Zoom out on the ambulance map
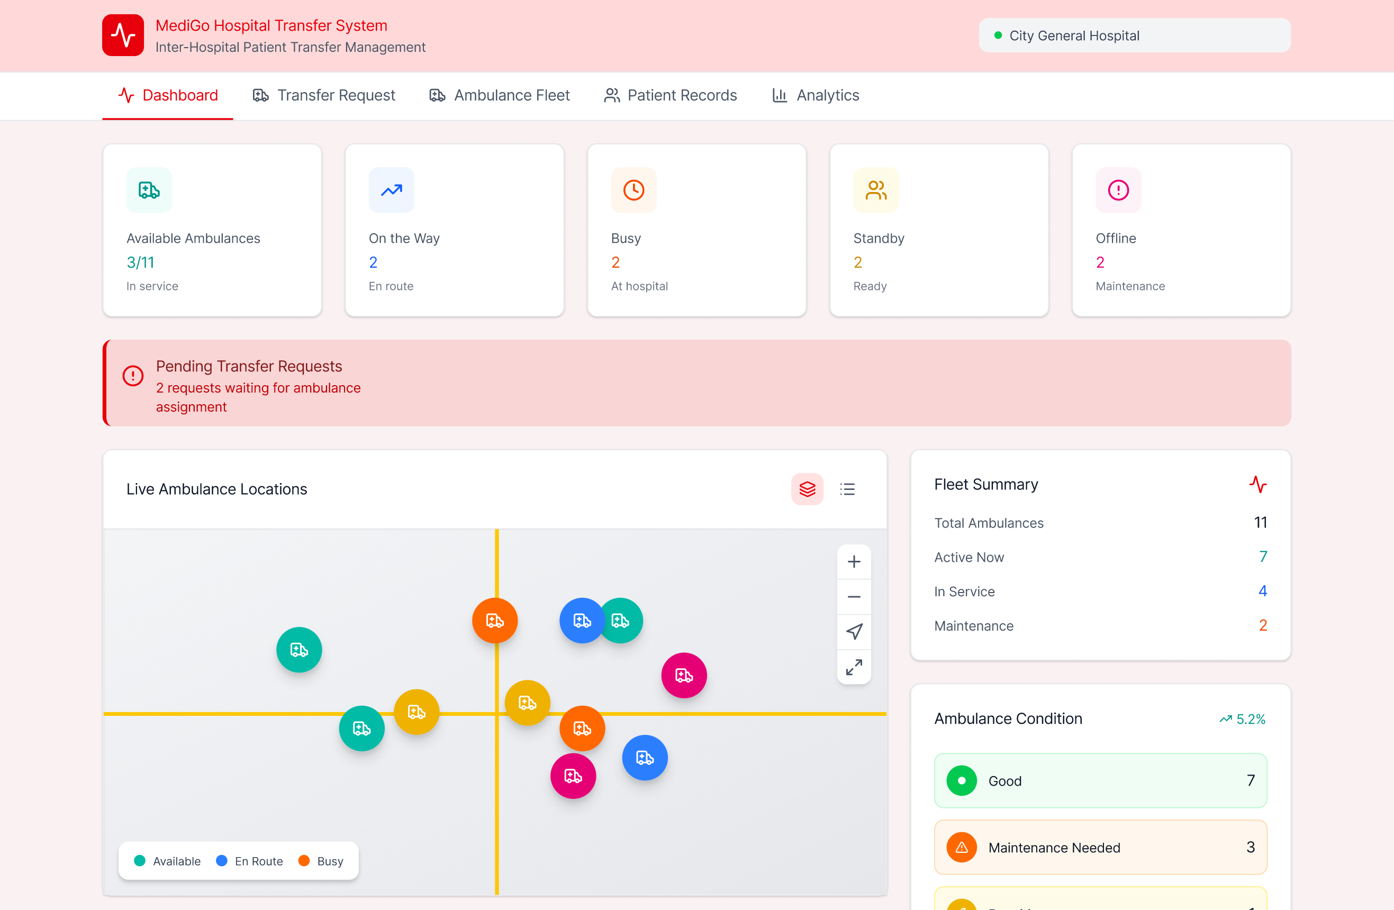Viewport: 1394px width, 910px height. (854, 597)
